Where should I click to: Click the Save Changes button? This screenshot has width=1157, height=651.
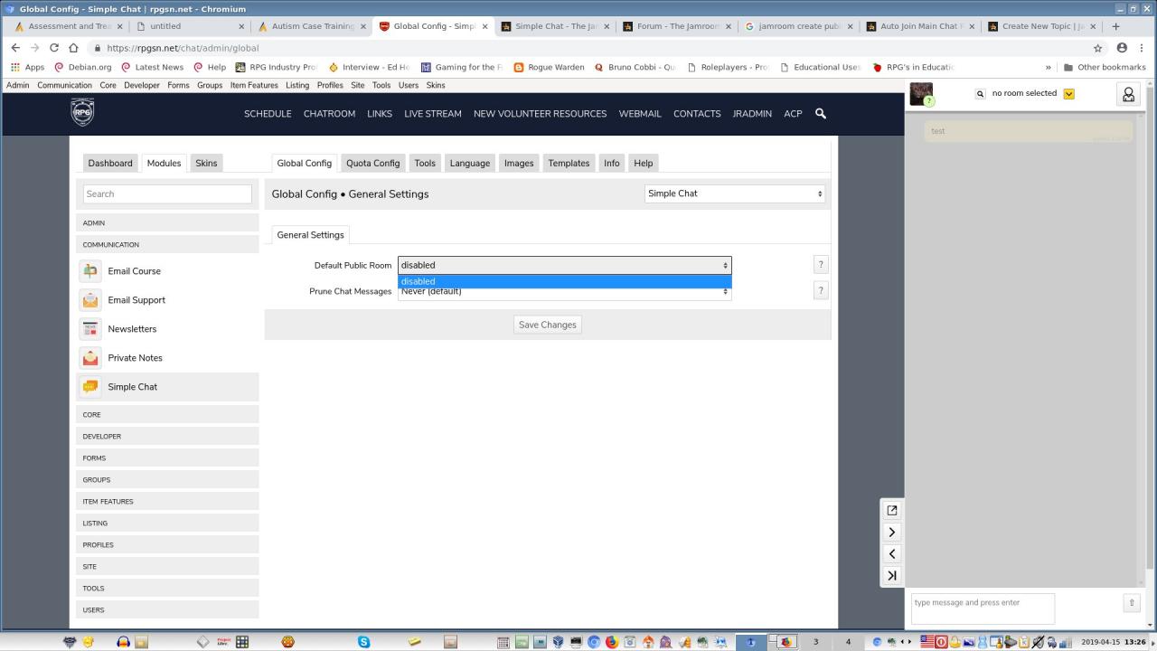(548, 325)
